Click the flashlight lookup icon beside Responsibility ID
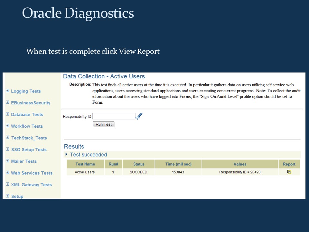The width and height of the screenshot is (309, 232). click(139, 116)
